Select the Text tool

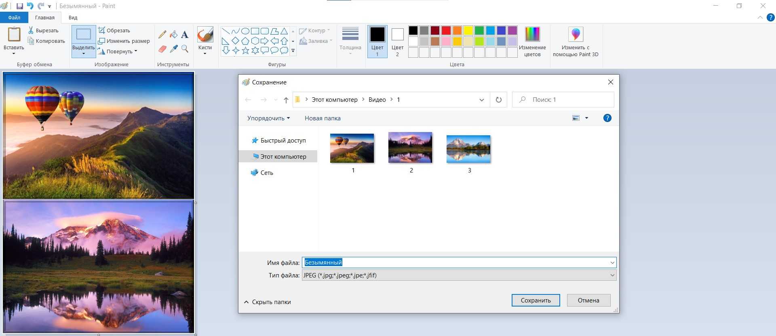[185, 35]
